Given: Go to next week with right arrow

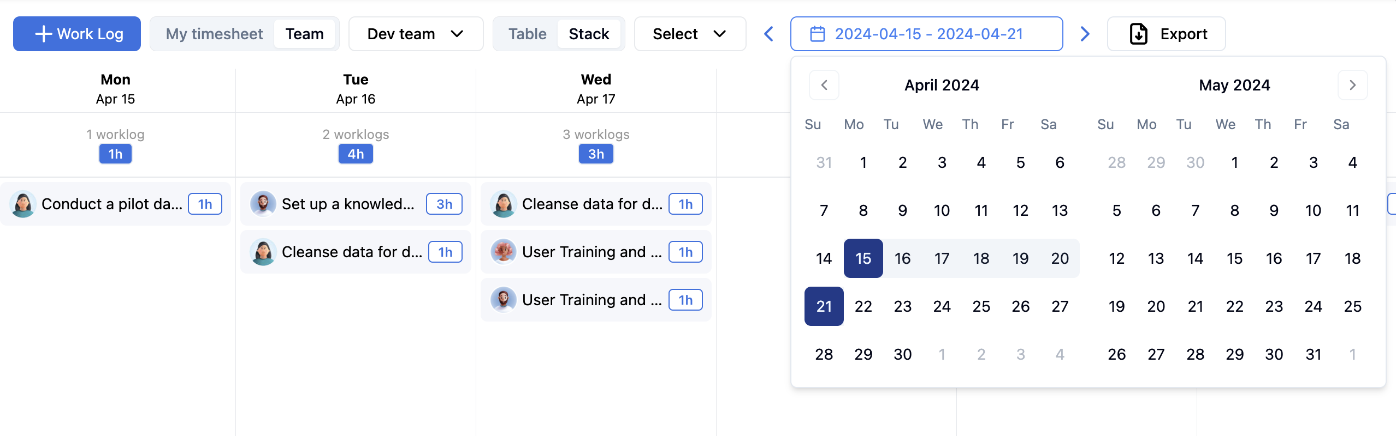Looking at the screenshot, I should point(1085,34).
